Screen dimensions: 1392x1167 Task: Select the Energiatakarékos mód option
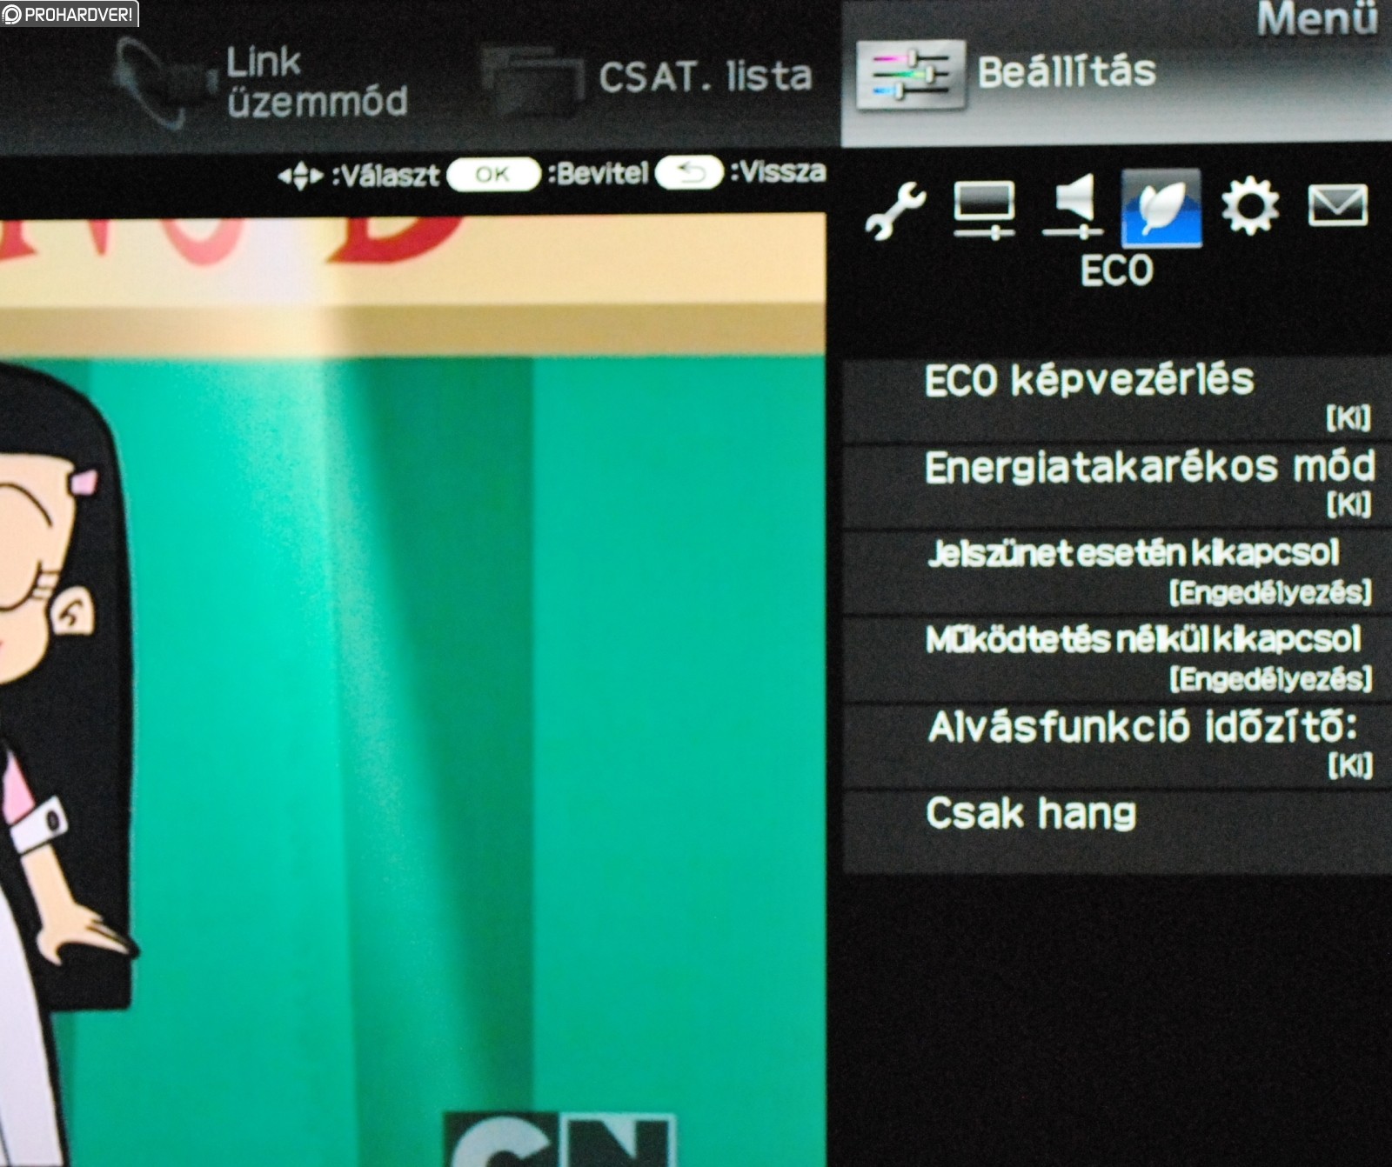coord(1117,486)
